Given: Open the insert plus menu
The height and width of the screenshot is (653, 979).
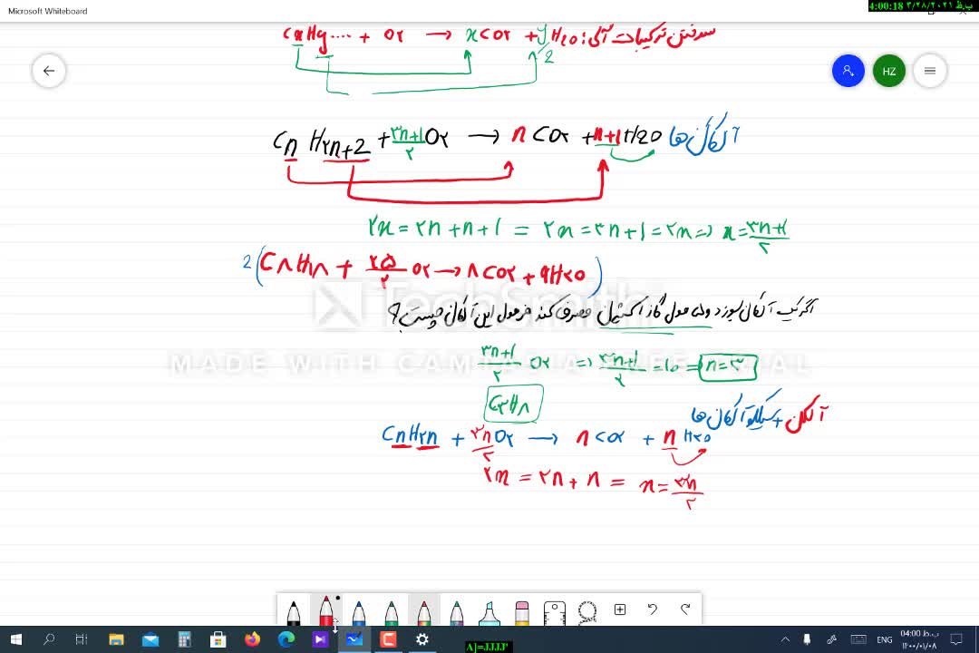Looking at the screenshot, I should tap(620, 609).
